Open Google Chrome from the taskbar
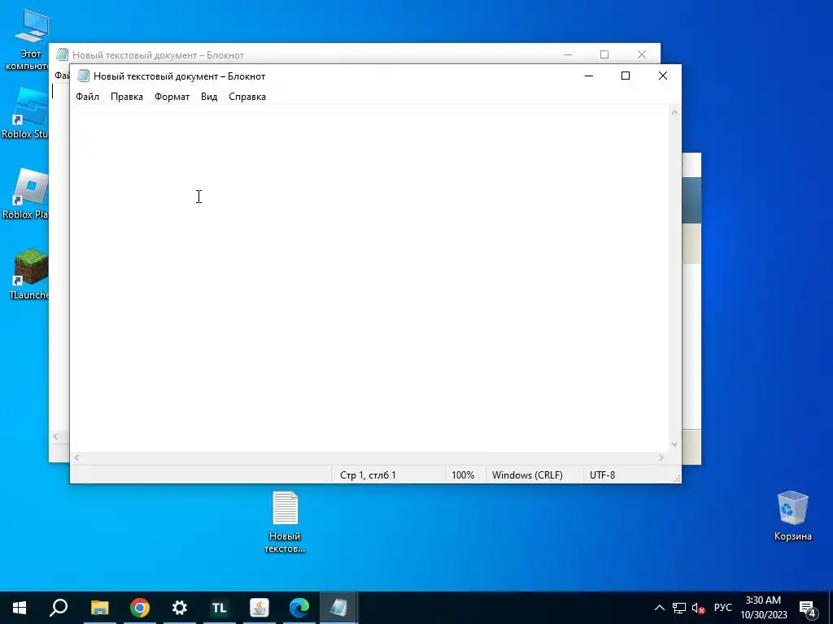Image resolution: width=833 pixels, height=624 pixels. (140, 608)
